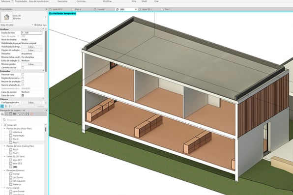Open the Vista 3D 1 tab
Image resolution: width=293 pixels, height=195 pixels.
pos(146,9)
